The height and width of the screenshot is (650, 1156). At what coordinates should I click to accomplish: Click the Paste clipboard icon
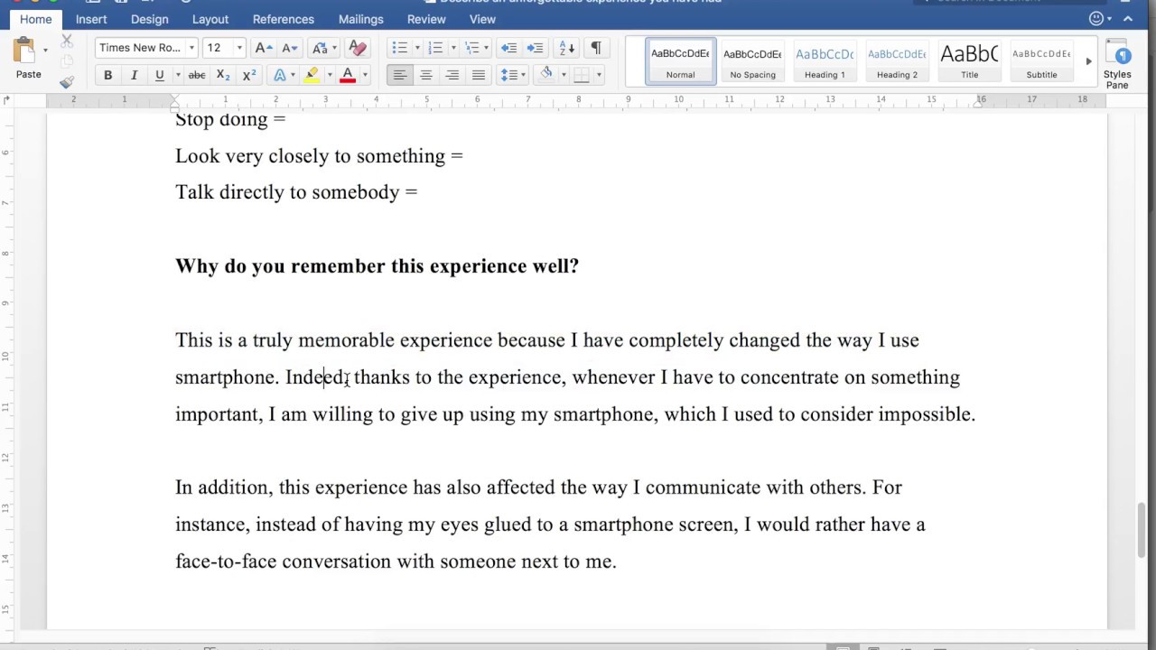coord(24,51)
